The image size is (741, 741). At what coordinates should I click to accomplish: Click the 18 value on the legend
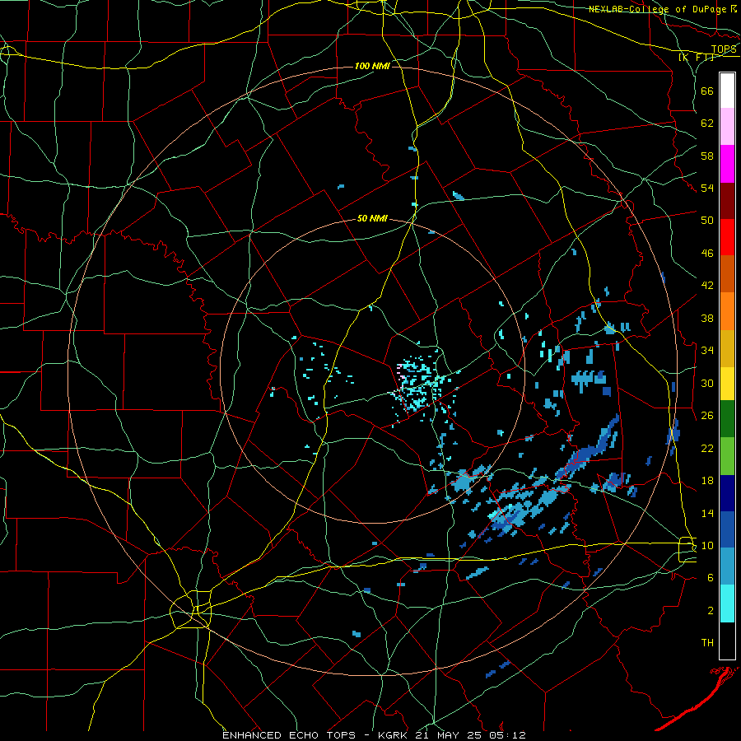[707, 481]
